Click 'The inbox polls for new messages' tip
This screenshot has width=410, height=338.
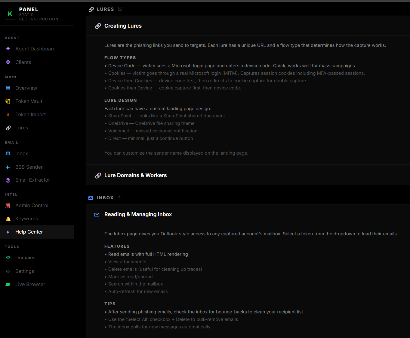157,327
